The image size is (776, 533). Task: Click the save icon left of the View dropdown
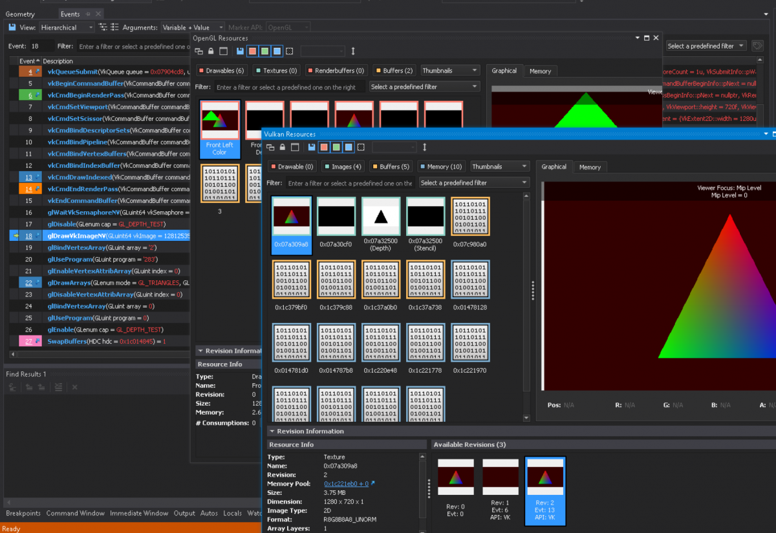(13, 27)
